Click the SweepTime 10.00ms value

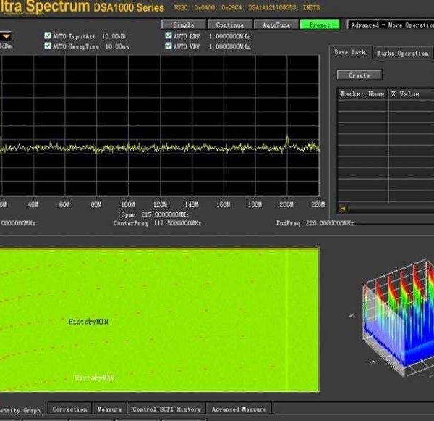tap(116, 46)
